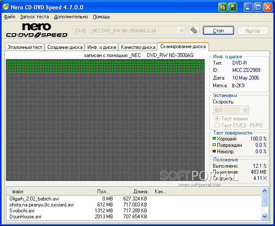The height and width of the screenshot is (226, 275).
Task: Click the save floppy disk icon
Action: coord(232,7)
